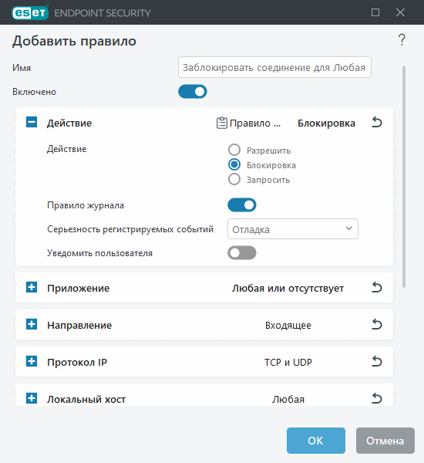Screen dimensions: 424x463
Task: Maximize the ESET window
Action: 375,12
